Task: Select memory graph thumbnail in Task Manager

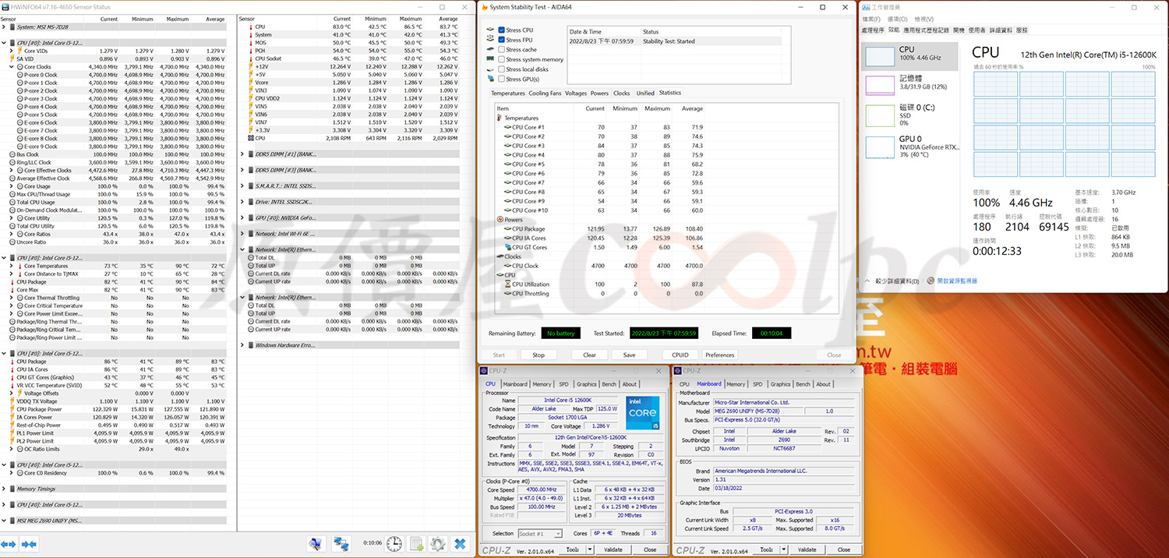Action: coord(880,86)
